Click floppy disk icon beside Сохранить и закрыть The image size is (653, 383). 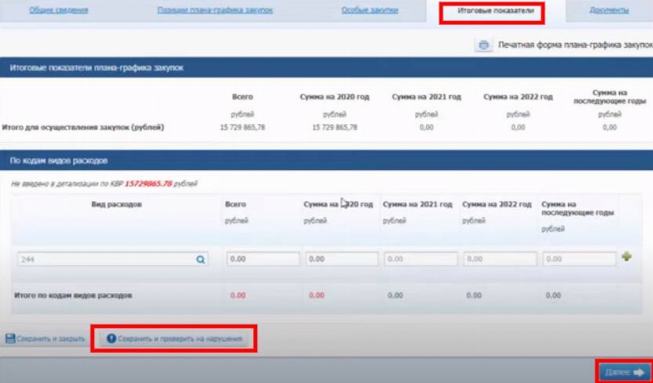click(x=10, y=338)
